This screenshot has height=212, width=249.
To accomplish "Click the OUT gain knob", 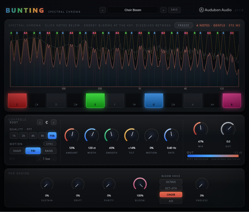I will (x=228, y=129).
